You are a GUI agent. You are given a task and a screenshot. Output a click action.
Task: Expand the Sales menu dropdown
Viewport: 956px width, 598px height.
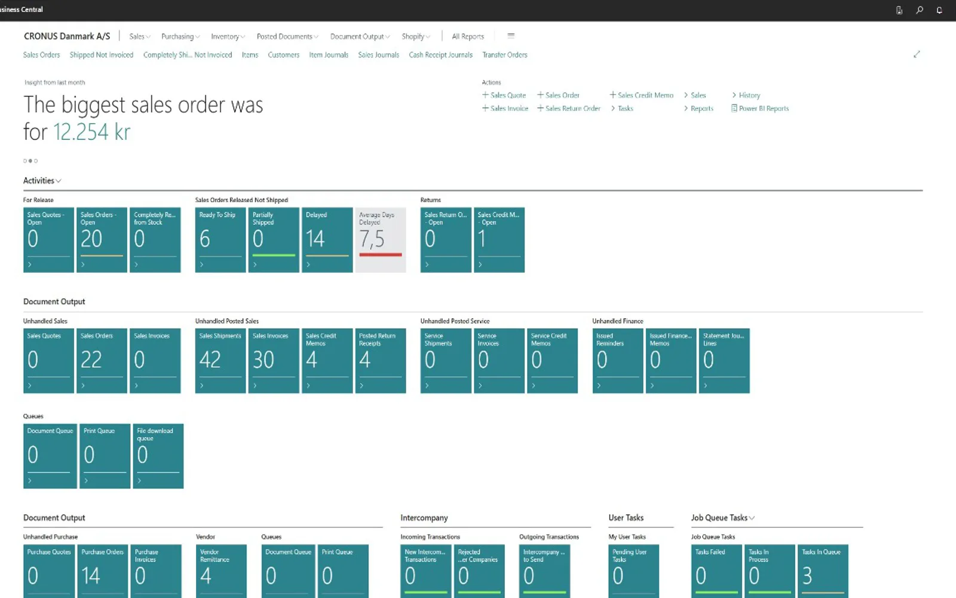(x=140, y=36)
